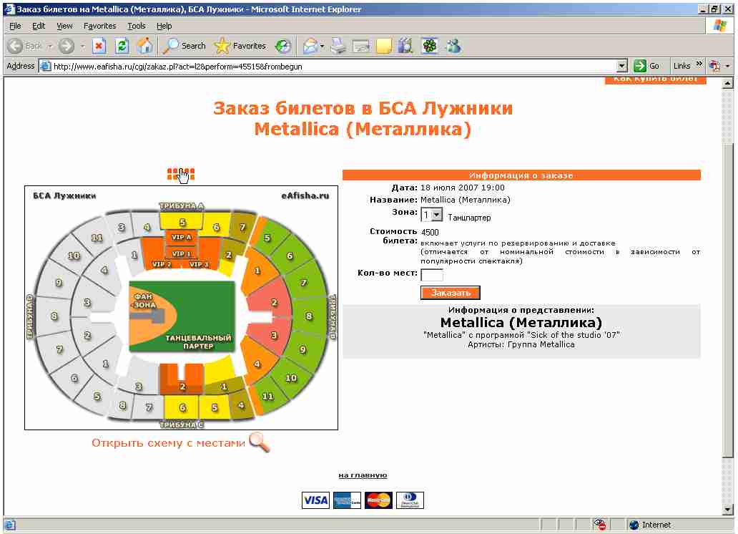Open the View menu
Viewport: 738px width, 534px height.
pos(64,26)
